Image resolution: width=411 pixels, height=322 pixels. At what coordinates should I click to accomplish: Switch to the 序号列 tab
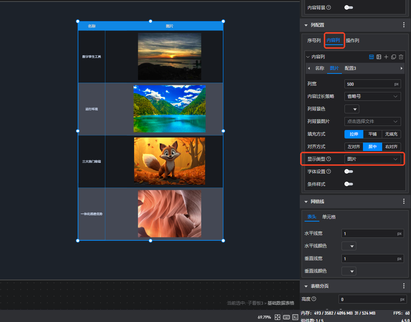coord(314,41)
